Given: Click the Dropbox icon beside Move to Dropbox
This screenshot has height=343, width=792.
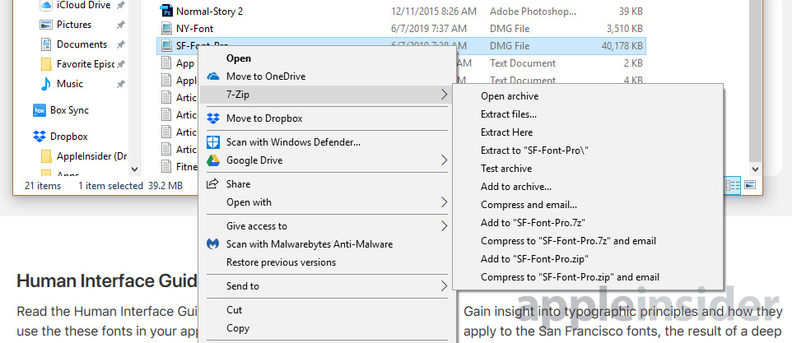Looking at the screenshot, I should pos(212,118).
